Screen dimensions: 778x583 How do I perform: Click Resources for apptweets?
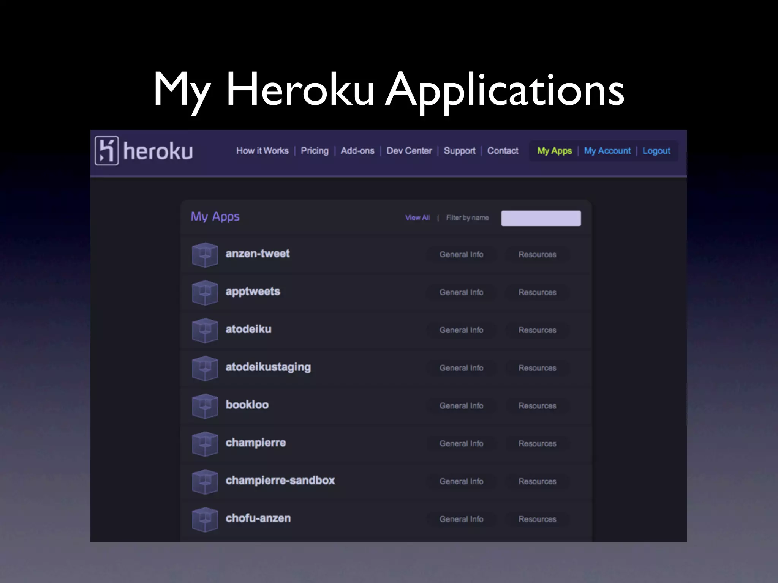[x=537, y=293]
